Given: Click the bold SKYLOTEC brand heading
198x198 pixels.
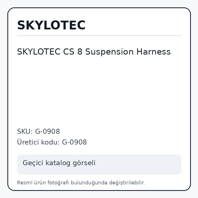Looking at the screenshot, I should click(x=51, y=25).
